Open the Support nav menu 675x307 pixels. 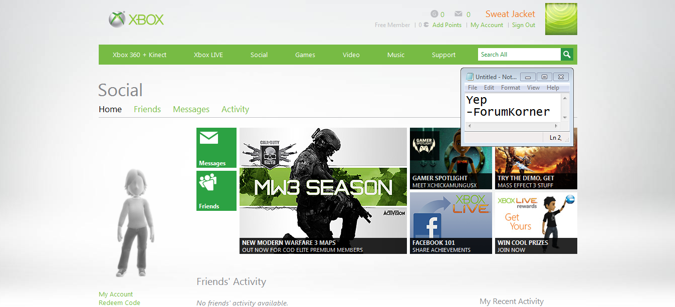point(443,55)
